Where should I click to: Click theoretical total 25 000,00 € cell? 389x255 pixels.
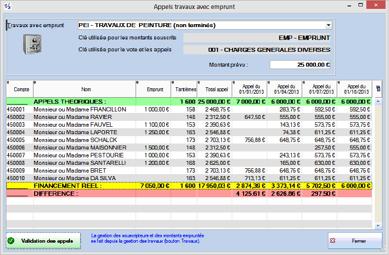coord(214,102)
